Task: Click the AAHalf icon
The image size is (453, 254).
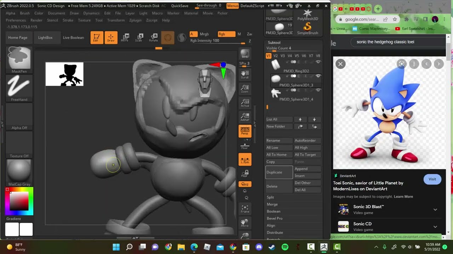Action: click(x=245, y=117)
